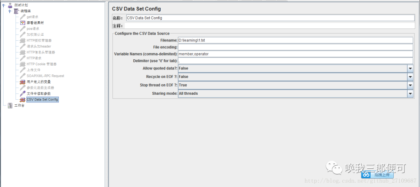Focus the Filename field containing D:\learning\1.txt
The height and width of the screenshot is (187, 420).
[x=296, y=40]
